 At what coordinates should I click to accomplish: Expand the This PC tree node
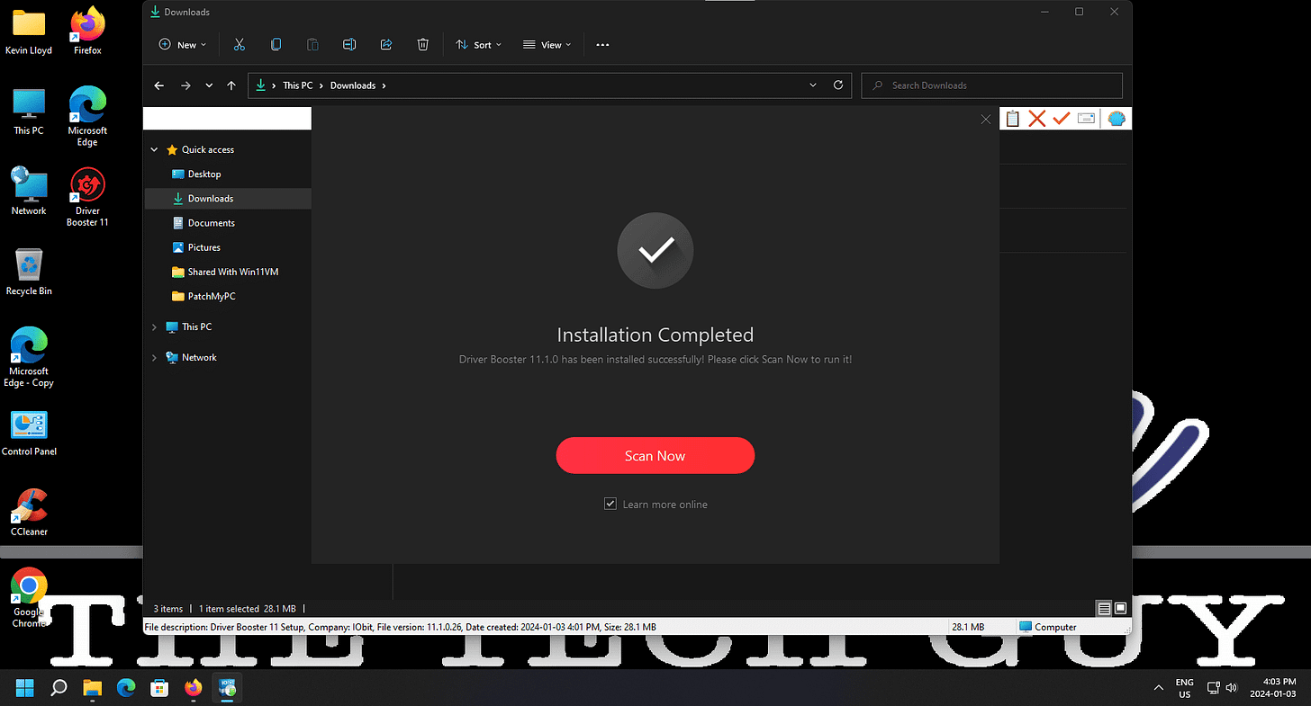click(x=154, y=326)
